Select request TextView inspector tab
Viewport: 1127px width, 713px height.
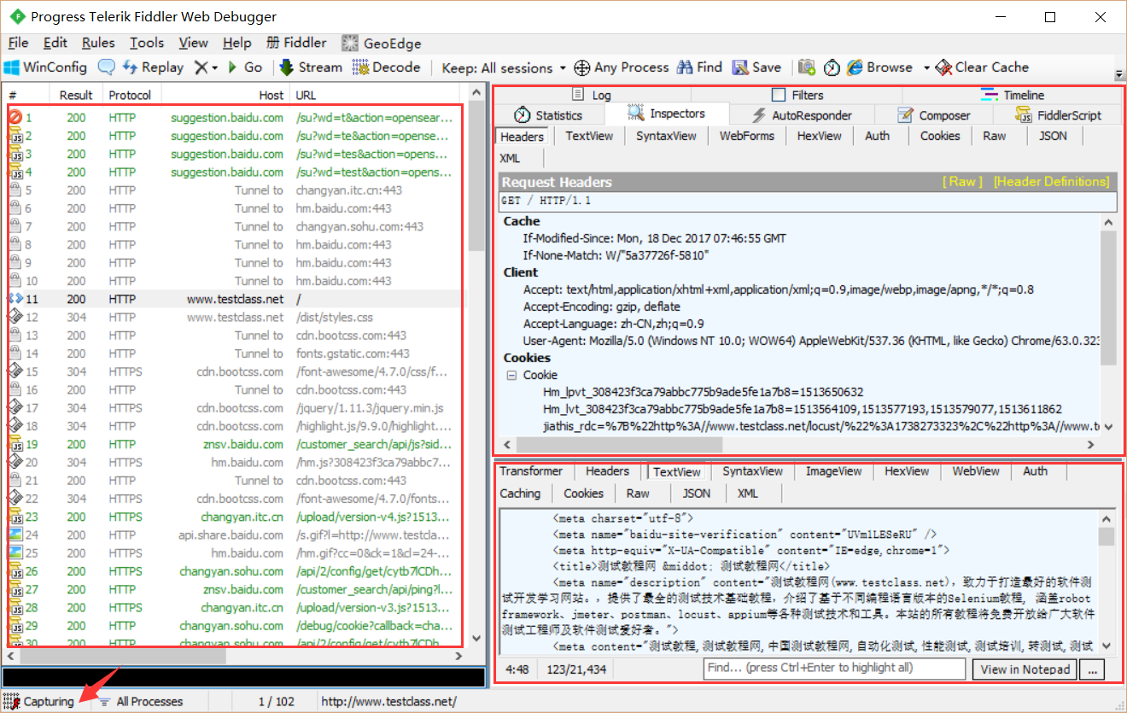pos(589,136)
